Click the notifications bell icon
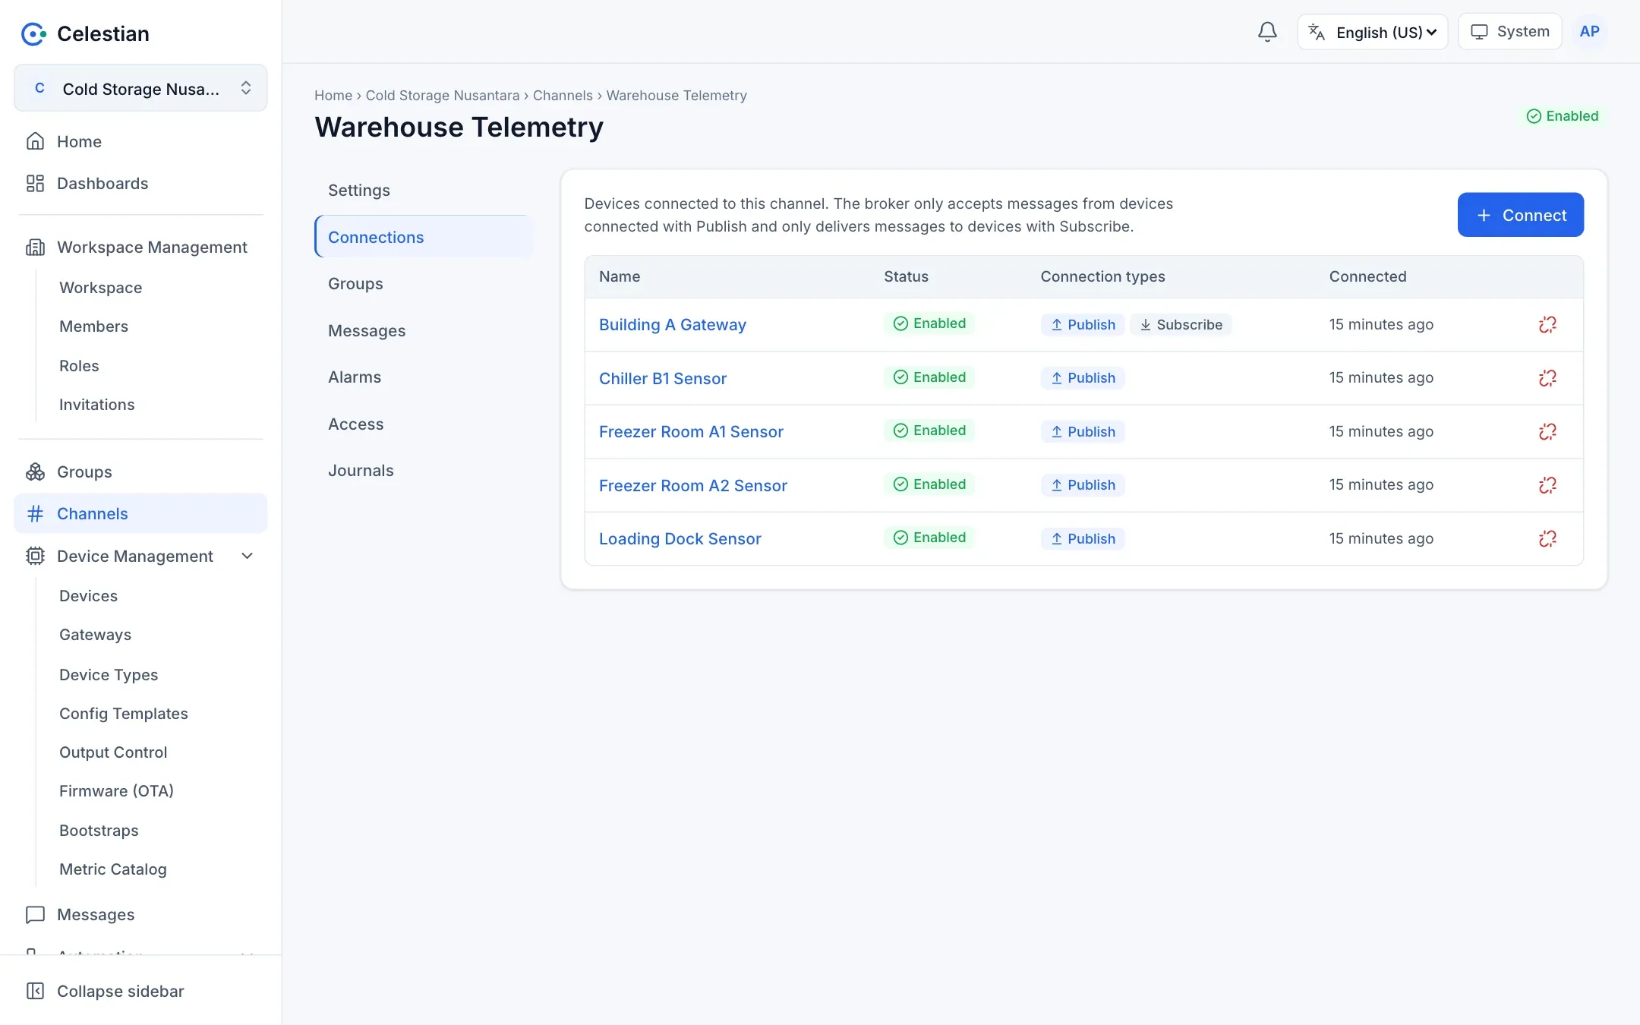 pos(1266,32)
